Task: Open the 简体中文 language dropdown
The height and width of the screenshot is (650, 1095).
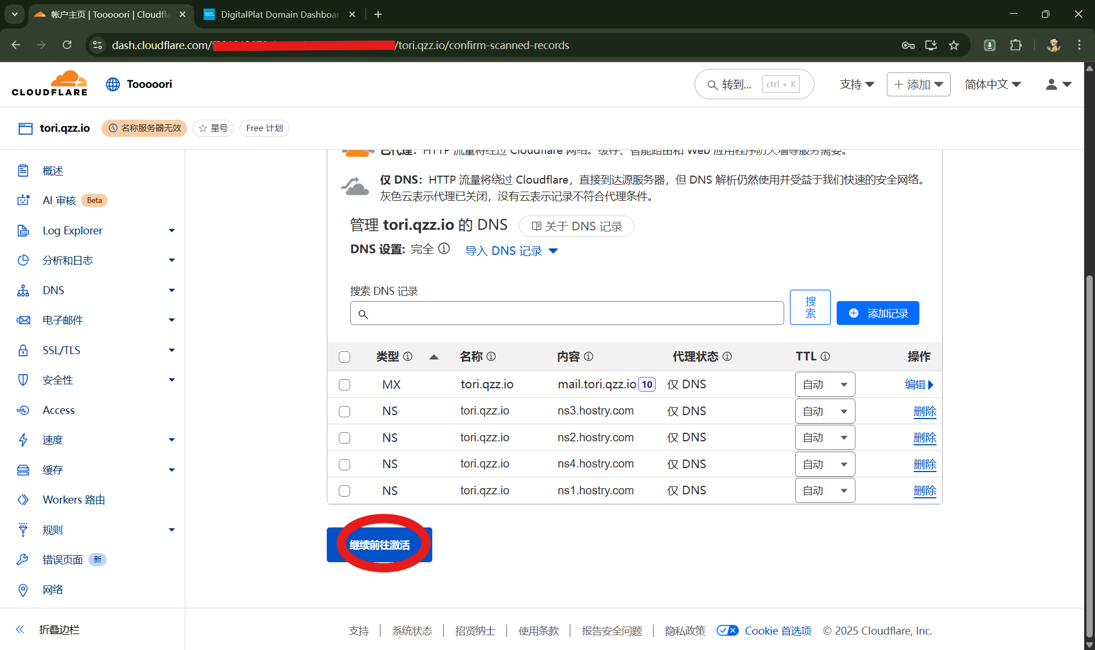Action: [992, 84]
